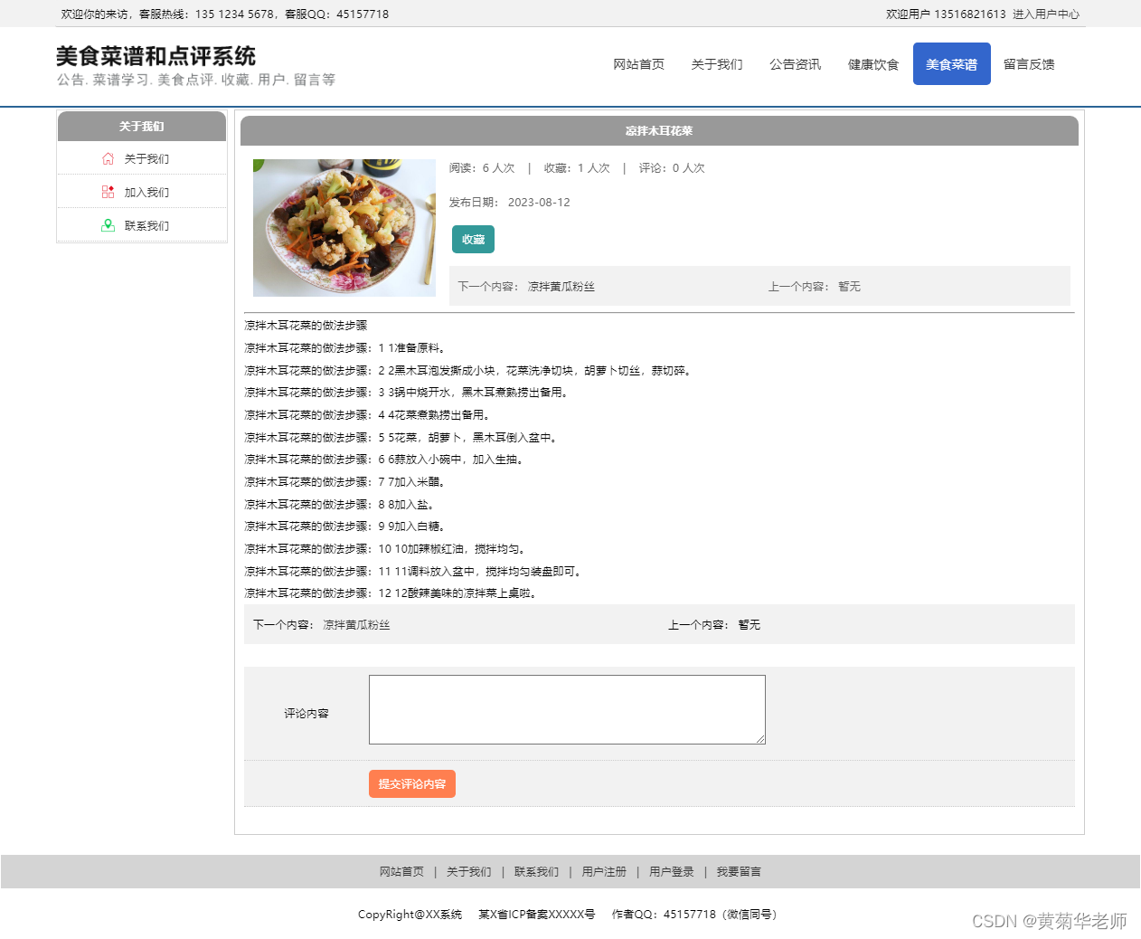Click the 收藏 collect button

coord(473,239)
